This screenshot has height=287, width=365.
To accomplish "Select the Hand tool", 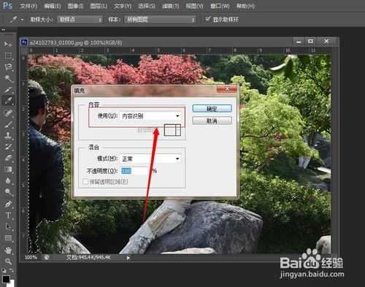I will click(9, 250).
